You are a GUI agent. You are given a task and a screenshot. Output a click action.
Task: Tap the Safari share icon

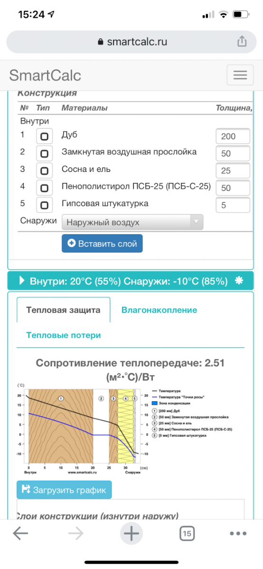242,42
